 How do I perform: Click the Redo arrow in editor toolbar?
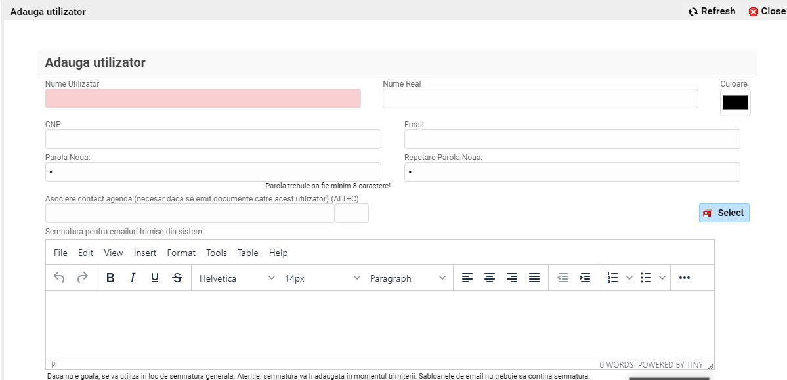coord(82,278)
